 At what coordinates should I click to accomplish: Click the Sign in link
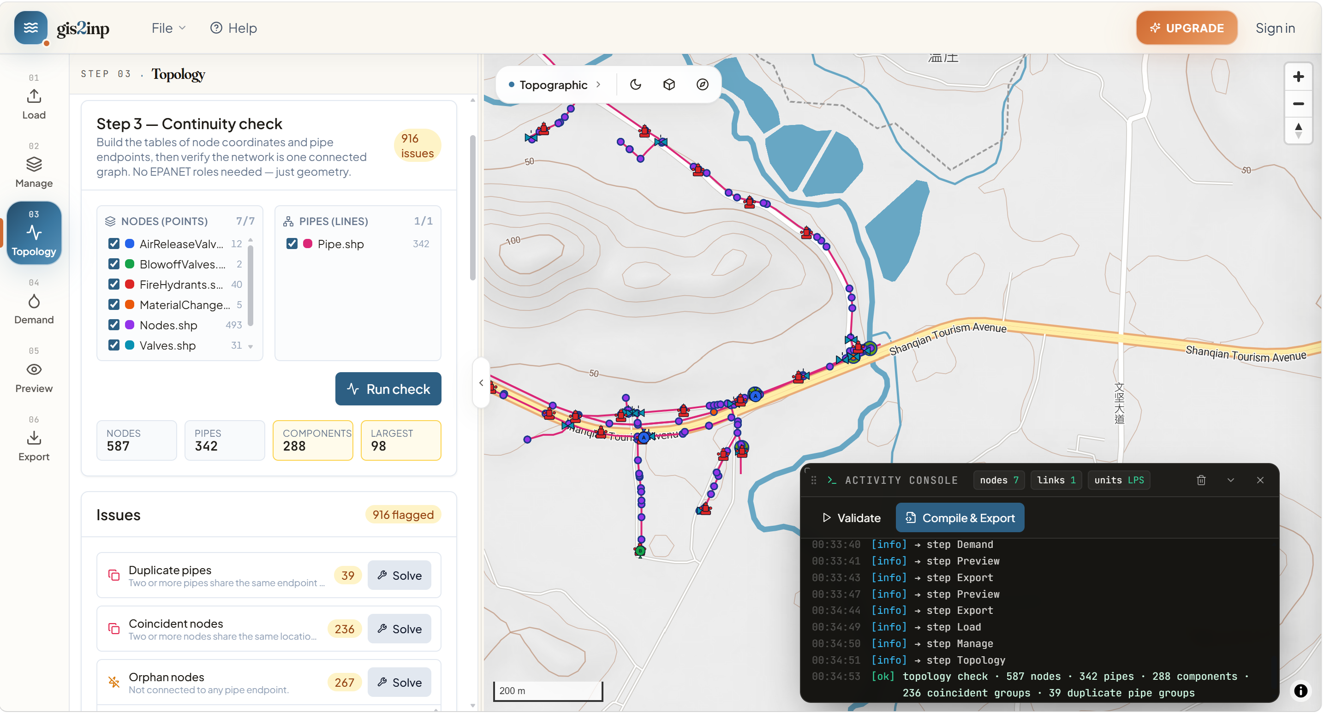(1275, 28)
